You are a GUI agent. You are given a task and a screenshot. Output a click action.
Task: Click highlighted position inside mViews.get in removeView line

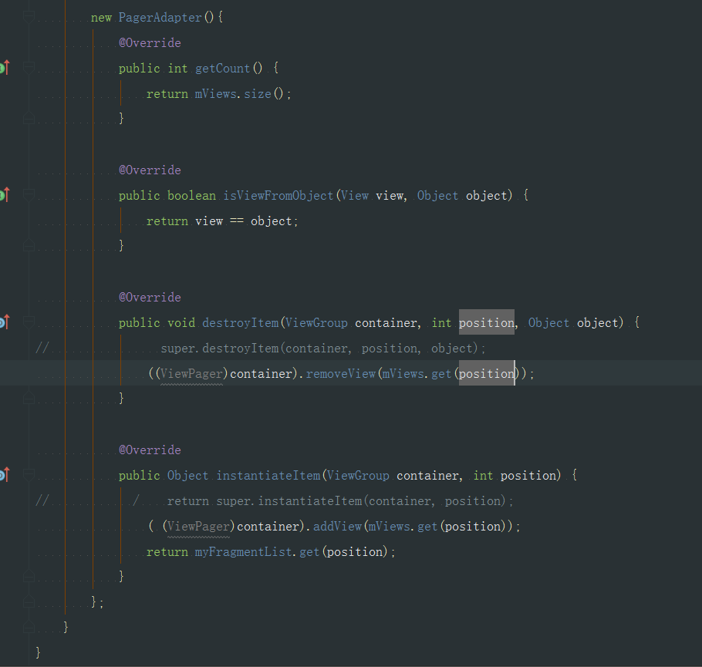coord(487,373)
